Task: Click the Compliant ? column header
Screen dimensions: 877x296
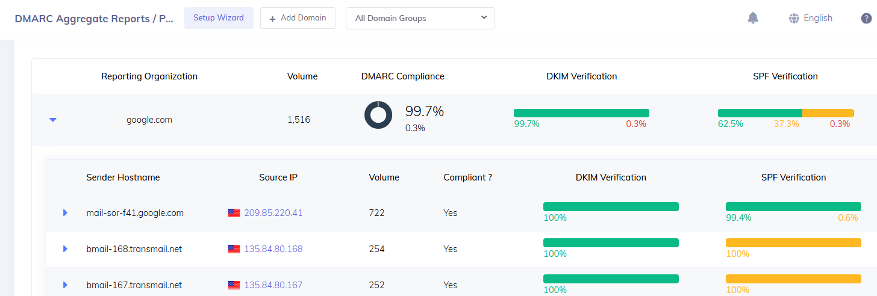Action: 467,177
